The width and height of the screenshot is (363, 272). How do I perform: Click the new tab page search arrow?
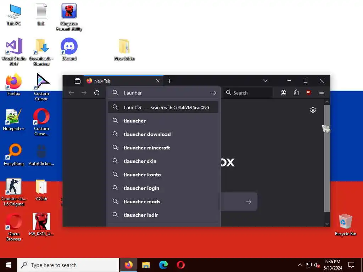[x=248, y=202]
